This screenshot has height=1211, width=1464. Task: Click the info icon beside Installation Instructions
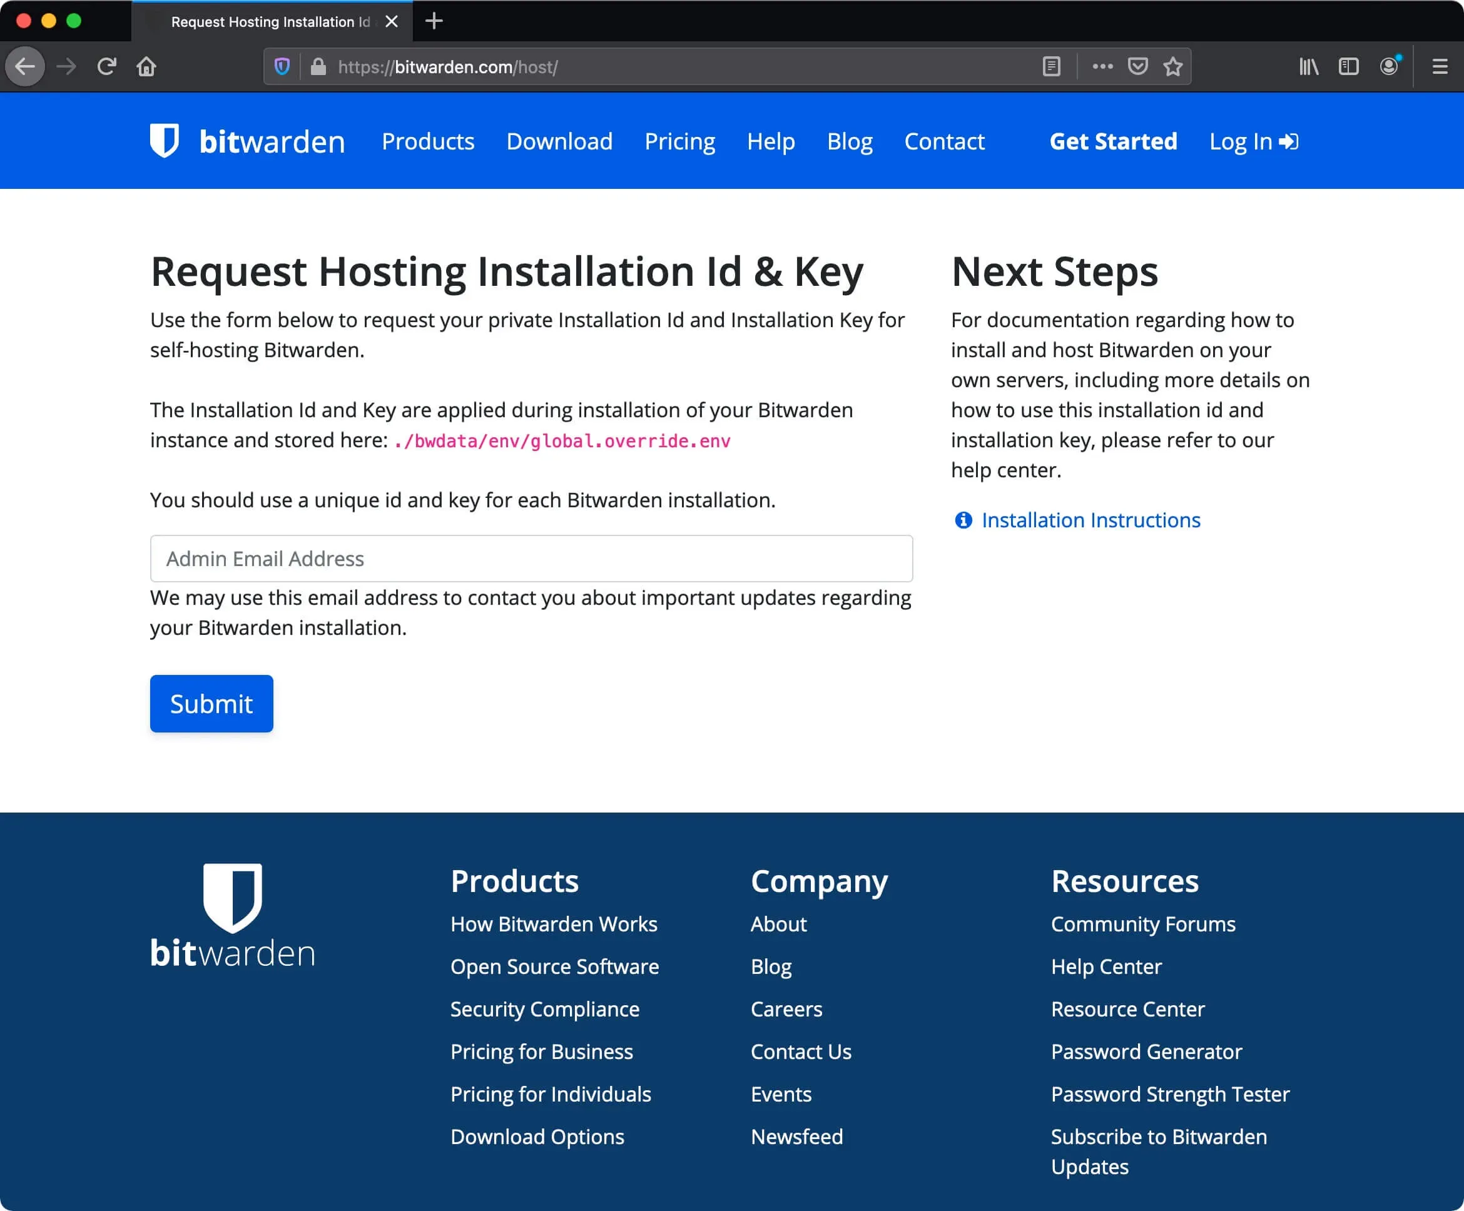click(963, 520)
